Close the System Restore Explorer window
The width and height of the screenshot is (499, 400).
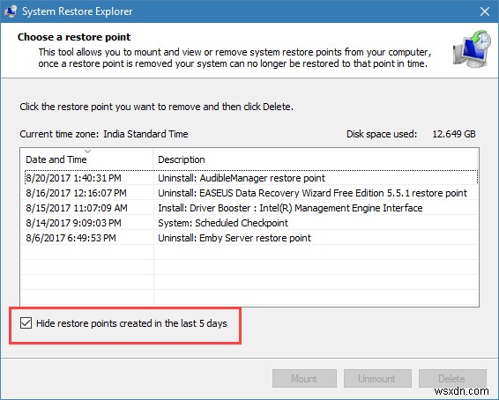pyautogui.click(x=485, y=11)
